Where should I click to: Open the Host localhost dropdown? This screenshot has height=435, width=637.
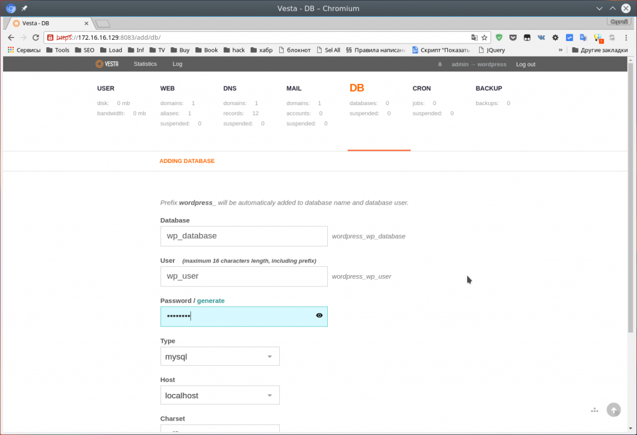tap(220, 395)
